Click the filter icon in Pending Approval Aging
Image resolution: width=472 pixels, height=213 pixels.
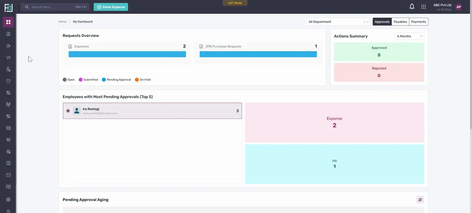tap(420, 200)
